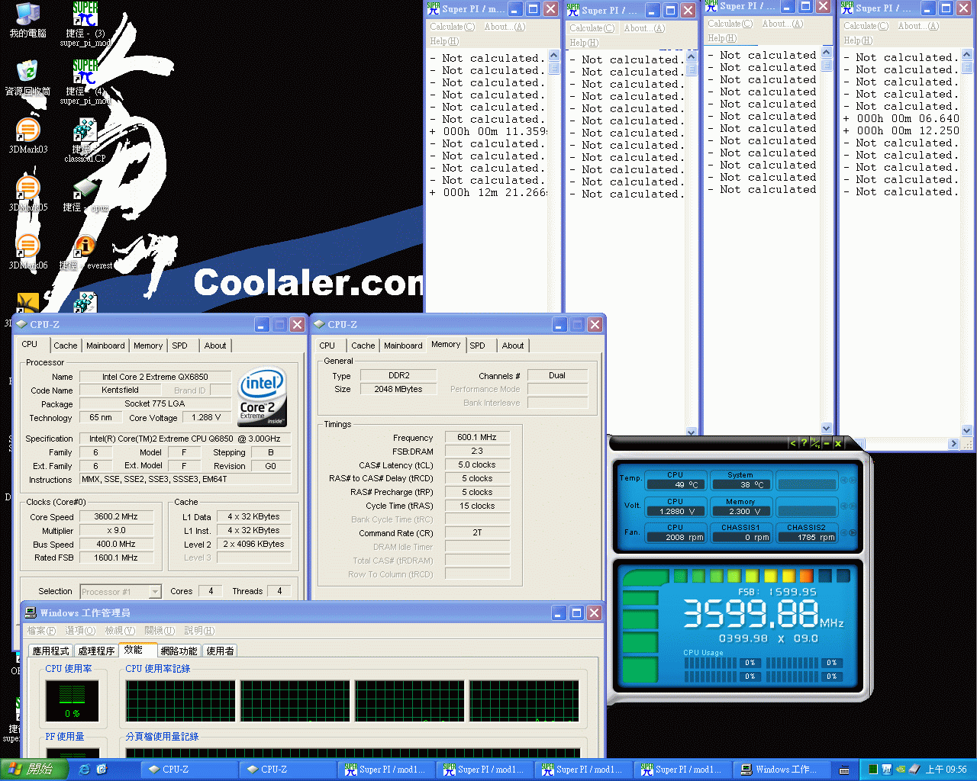The height and width of the screenshot is (781, 977).
Task: Click the safely remove hardware tray icon
Action: tap(914, 770)
